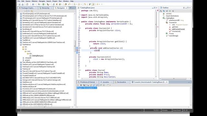Viewport: 207px width, 116px height.
Task: Toggle Link with Editor in Navigator toolbar
Action: (x=32, y=11)
